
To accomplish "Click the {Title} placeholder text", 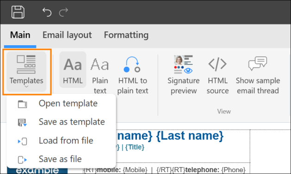I will [x=135, y=147].
